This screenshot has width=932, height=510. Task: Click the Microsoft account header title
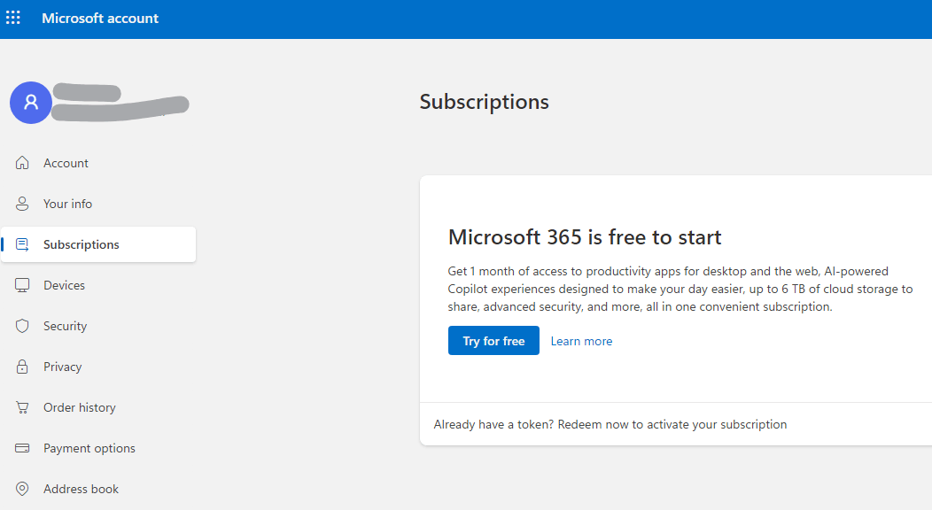[100, 17]
